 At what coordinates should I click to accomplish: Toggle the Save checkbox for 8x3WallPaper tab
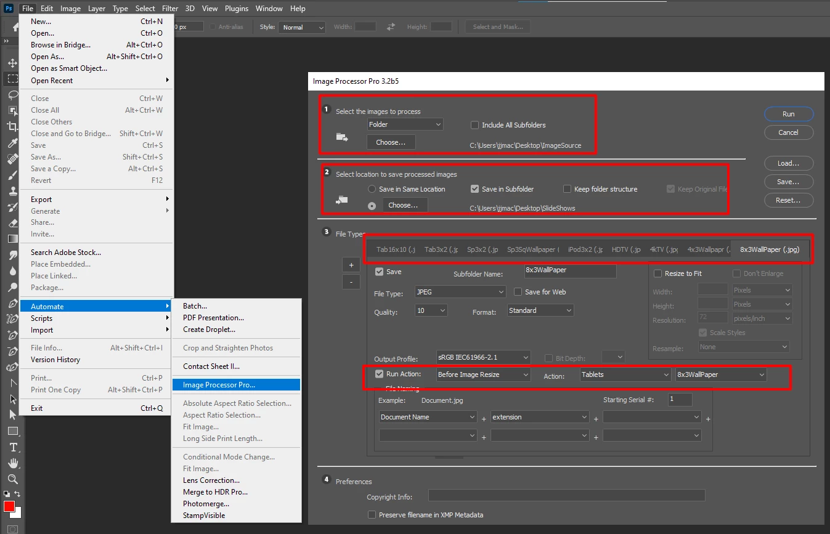[x=379, y=272]
